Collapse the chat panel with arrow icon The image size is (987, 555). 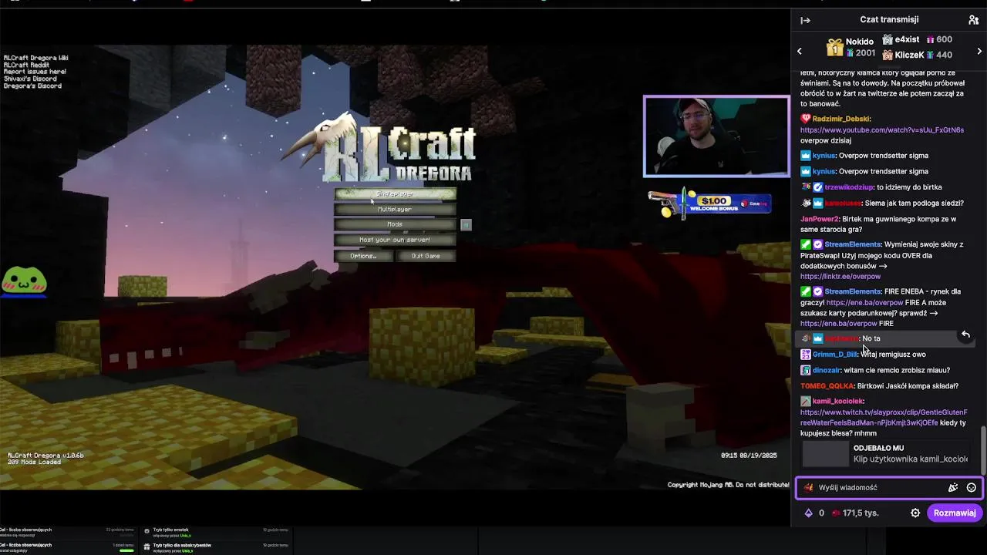805,20
